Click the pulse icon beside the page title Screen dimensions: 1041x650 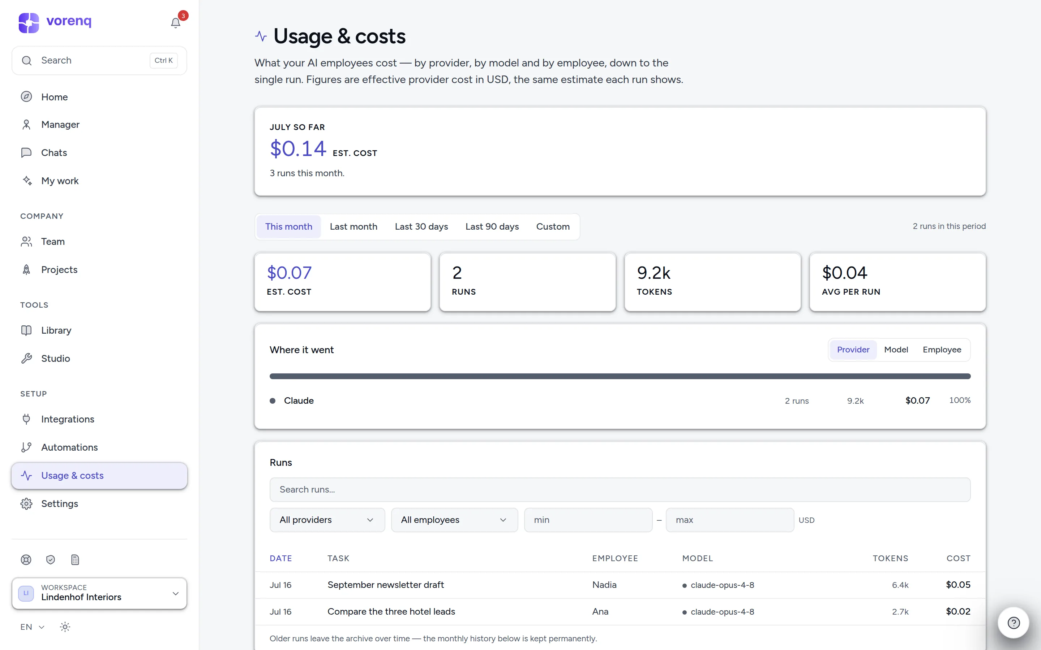[261, 36]
